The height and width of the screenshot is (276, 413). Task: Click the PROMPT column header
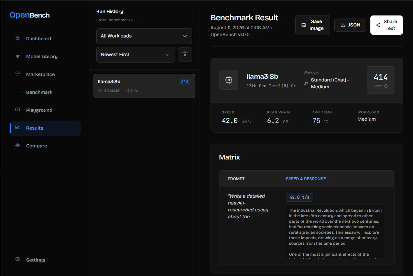click(236, 179)
